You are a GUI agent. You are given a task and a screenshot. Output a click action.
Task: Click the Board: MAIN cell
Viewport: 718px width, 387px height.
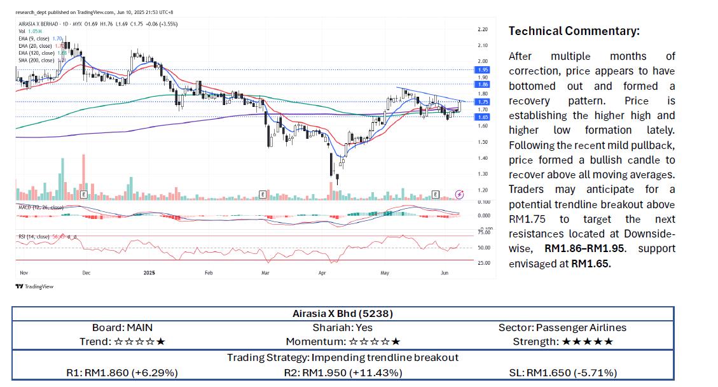click(x=122, y=328)
